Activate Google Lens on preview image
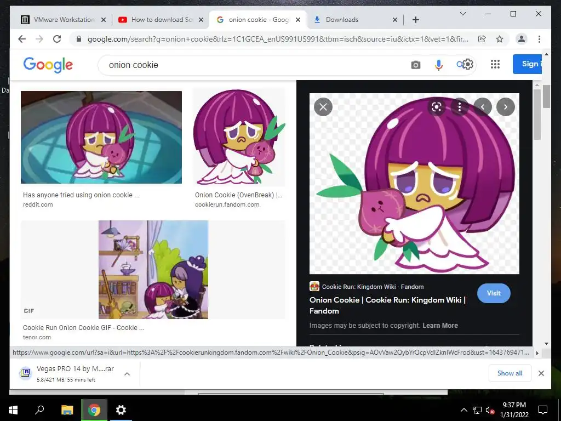This screenshot has width=561, height=421. [x=437, y=107]
